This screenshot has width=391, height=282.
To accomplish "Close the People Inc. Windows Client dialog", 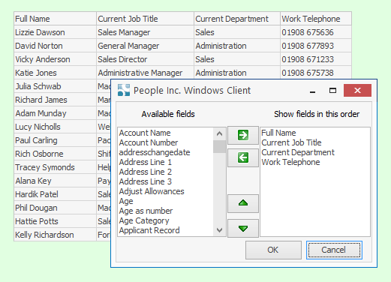I will click(357, 90).
